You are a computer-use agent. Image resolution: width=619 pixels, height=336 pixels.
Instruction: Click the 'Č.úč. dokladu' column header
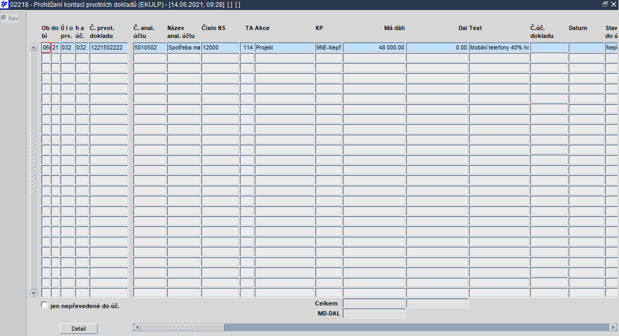tap(542, 32)
